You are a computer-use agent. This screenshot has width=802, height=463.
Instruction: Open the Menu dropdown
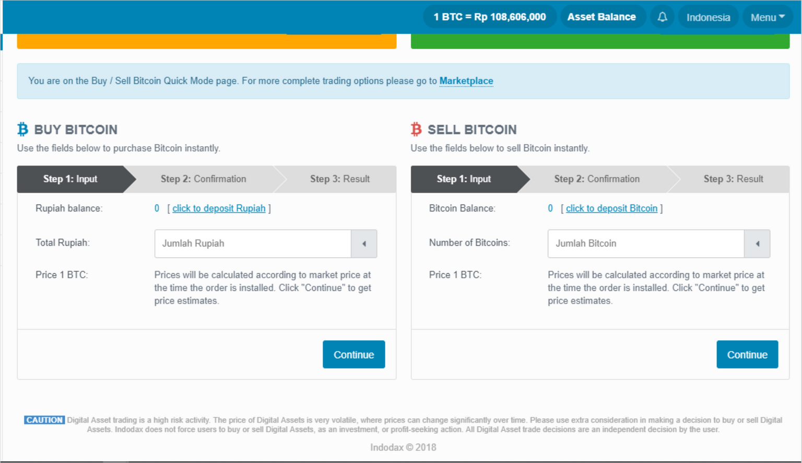pos(767,17)
